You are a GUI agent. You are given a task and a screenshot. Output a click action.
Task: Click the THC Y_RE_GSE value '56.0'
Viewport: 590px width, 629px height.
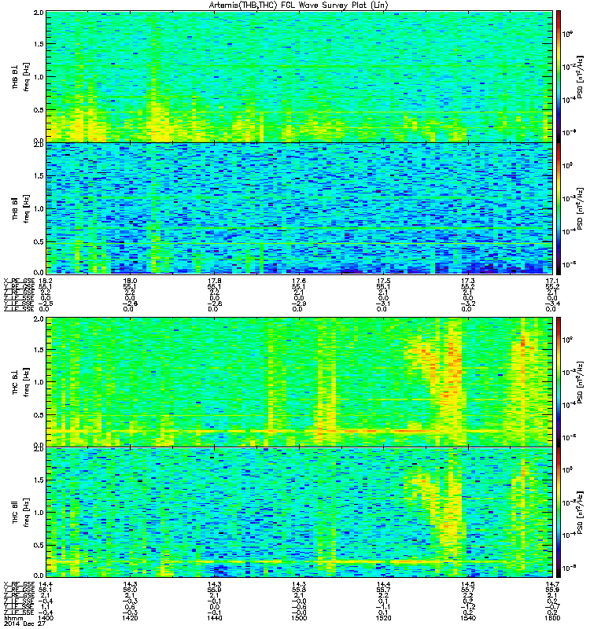pos(130,590)
